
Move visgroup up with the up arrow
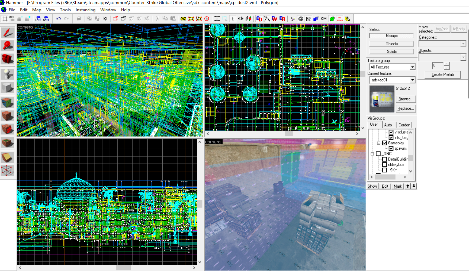(x=408, y=186)
